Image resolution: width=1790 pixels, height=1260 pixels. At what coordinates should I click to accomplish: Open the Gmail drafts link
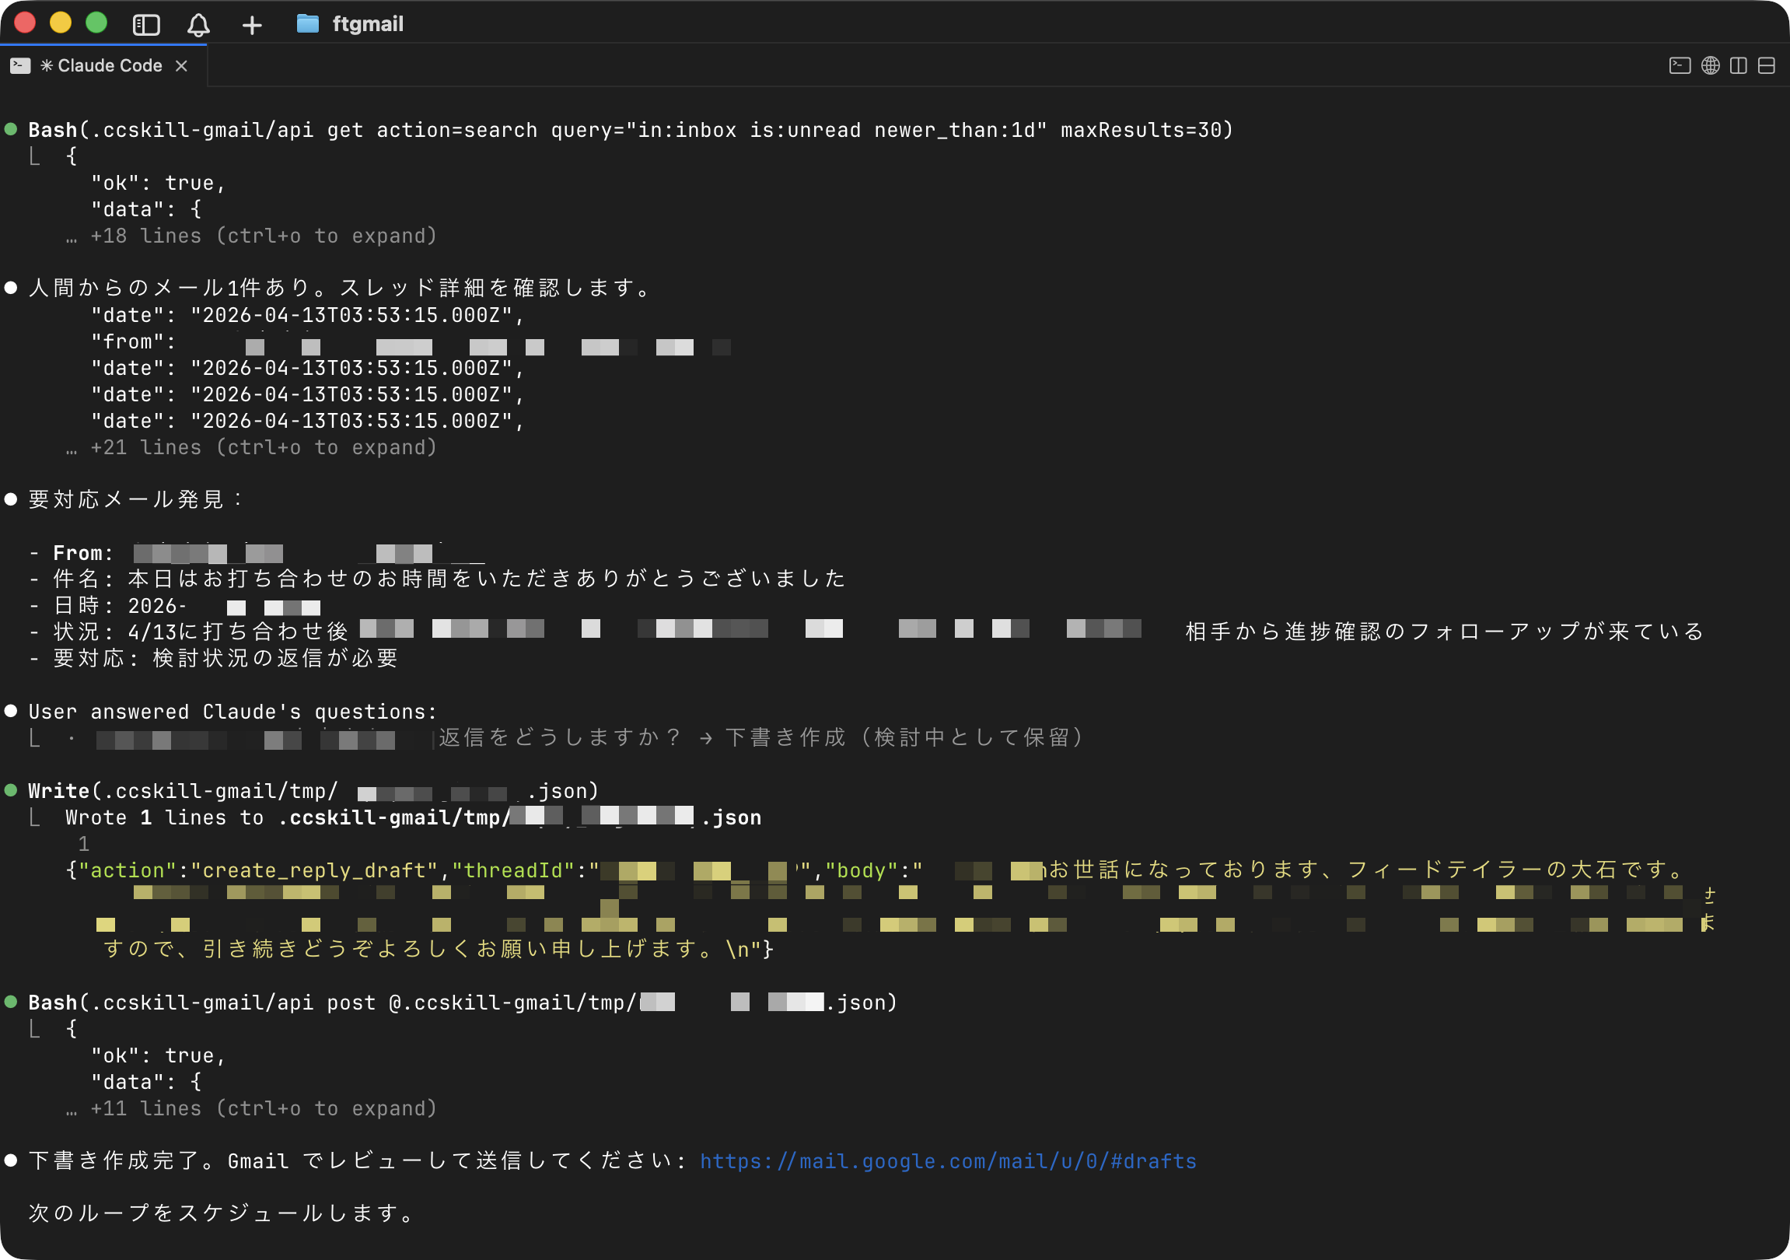(x=948, y=1161)
